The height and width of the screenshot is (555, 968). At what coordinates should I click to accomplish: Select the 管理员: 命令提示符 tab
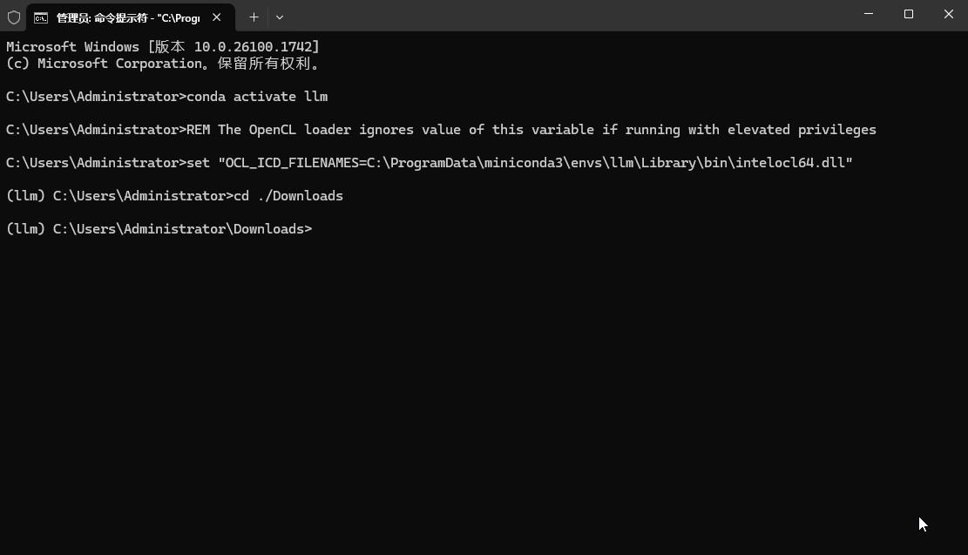(x=127, y=17)
